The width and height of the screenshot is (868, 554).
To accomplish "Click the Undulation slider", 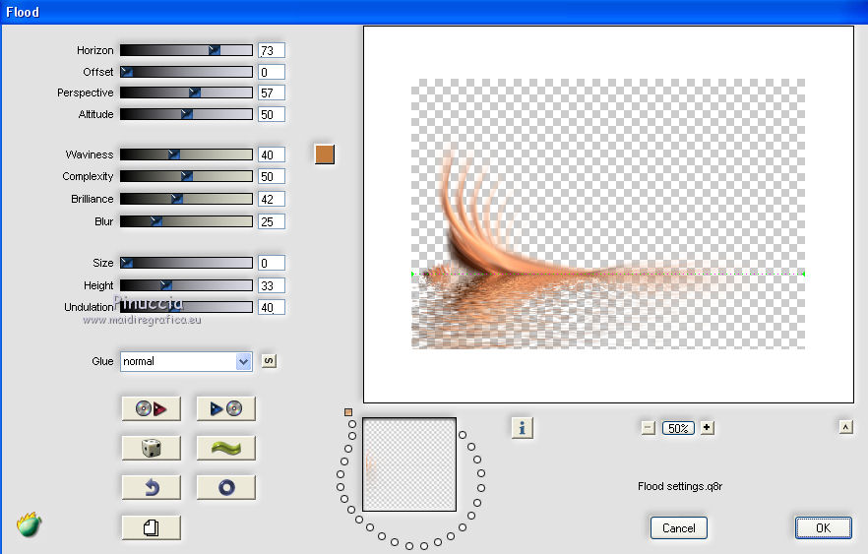I will pos(186,307).
